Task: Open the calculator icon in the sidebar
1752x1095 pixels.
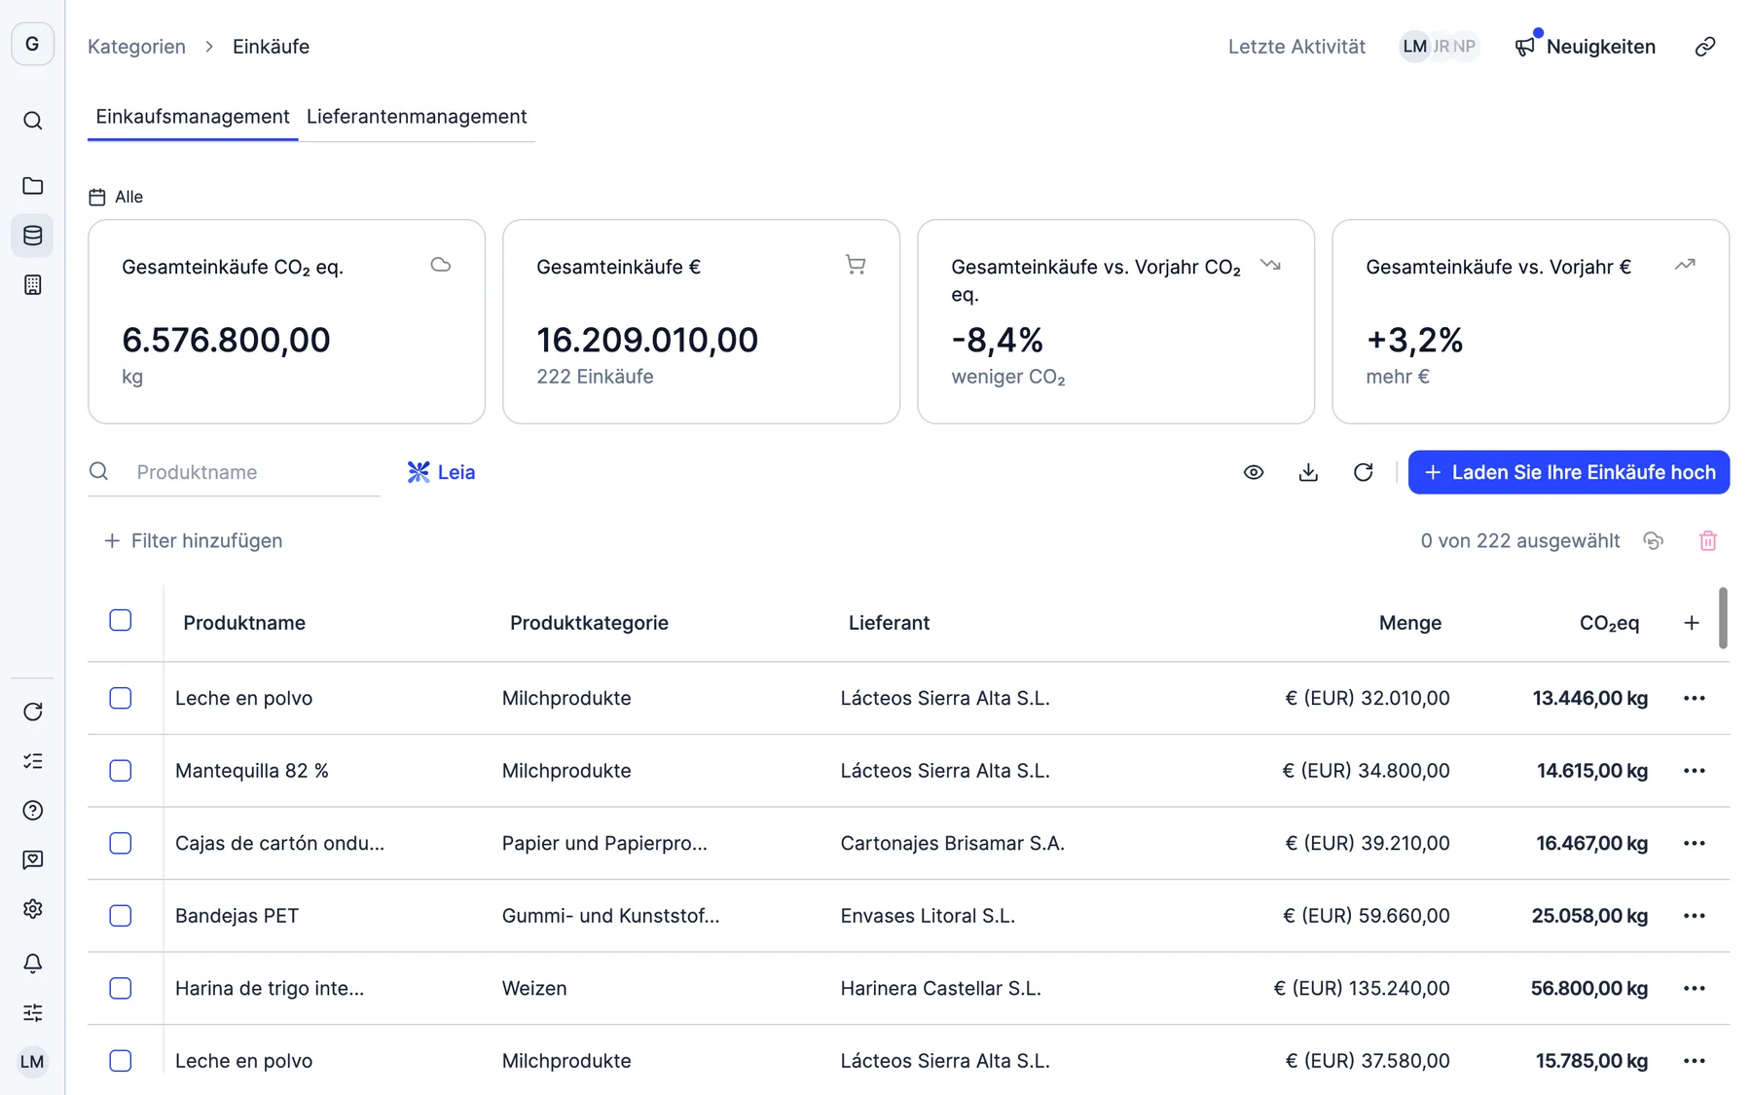Action: click(32, 285)
